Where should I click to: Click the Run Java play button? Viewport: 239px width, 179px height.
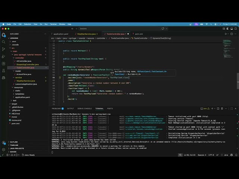[x=226, y=34]
